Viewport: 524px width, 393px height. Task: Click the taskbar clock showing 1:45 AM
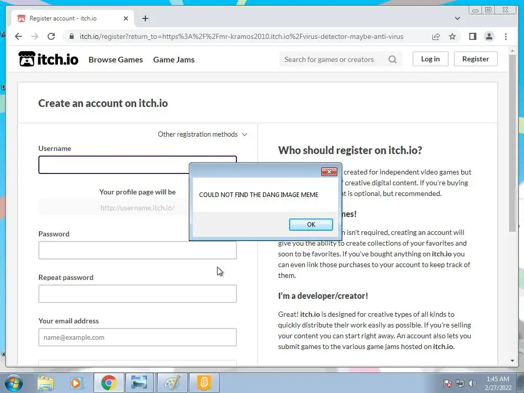tap(498, 383)
